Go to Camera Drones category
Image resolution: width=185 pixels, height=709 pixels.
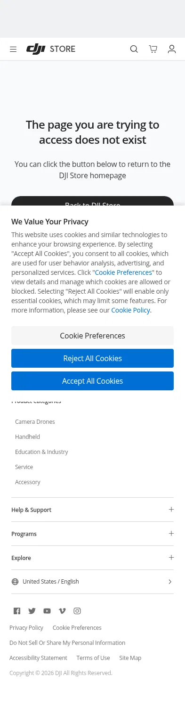(35, 421)
